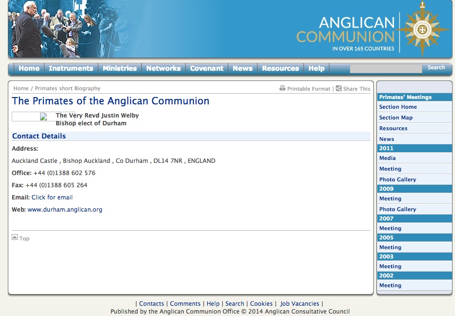Click the Contact Details heading
Image resolution: width=455 pixels, height=316 pixels.
(39, 136)
